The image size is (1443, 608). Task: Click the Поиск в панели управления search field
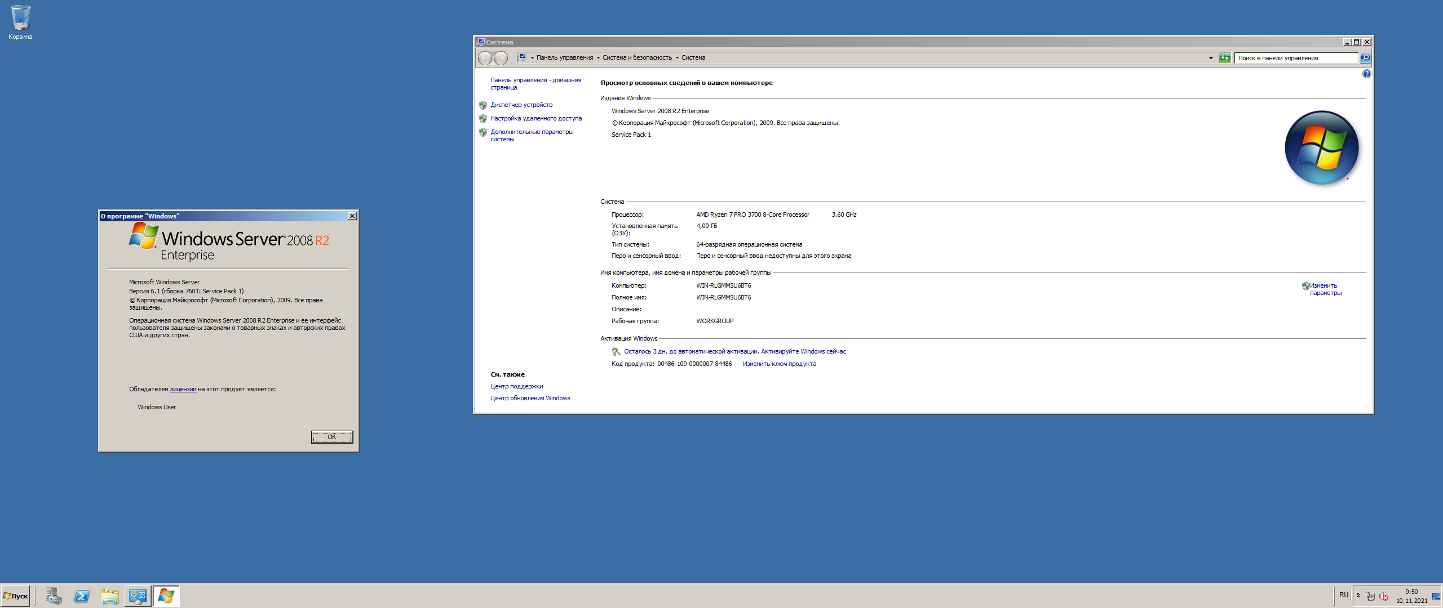click(1296, 58)
